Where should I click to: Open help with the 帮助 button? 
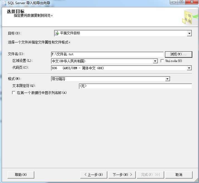(x=21, y=175)
